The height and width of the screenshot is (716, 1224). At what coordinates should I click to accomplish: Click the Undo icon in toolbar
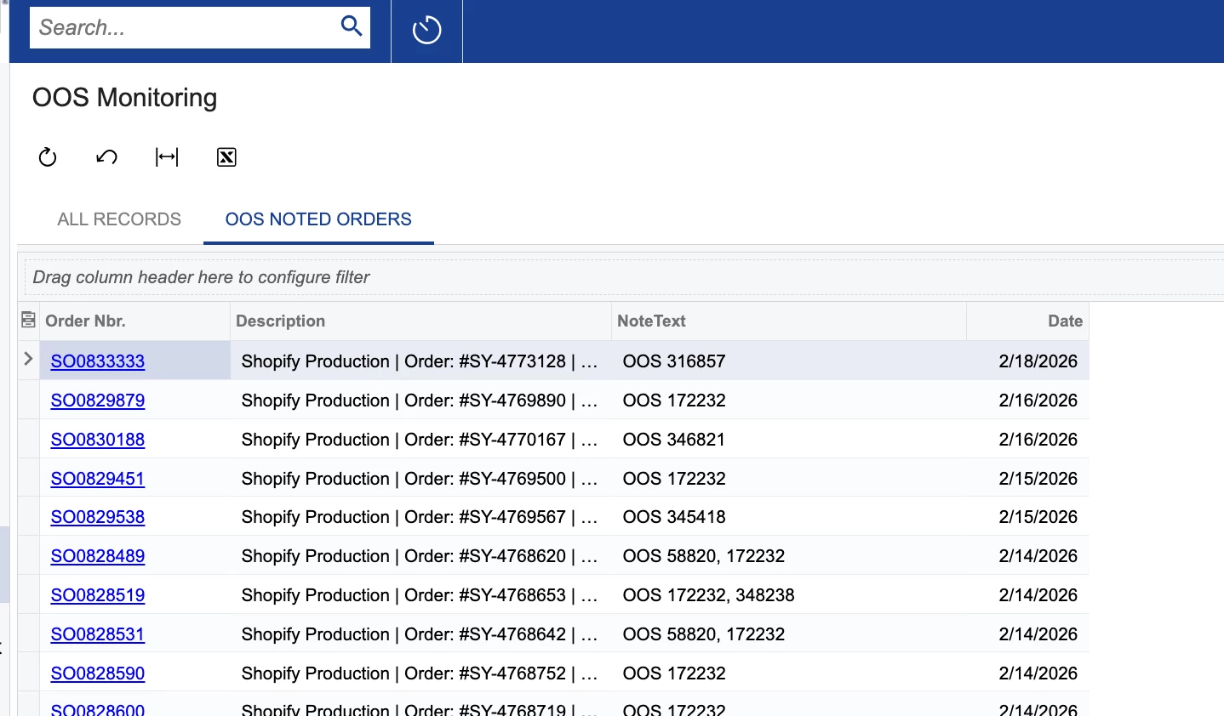point(106,156)
